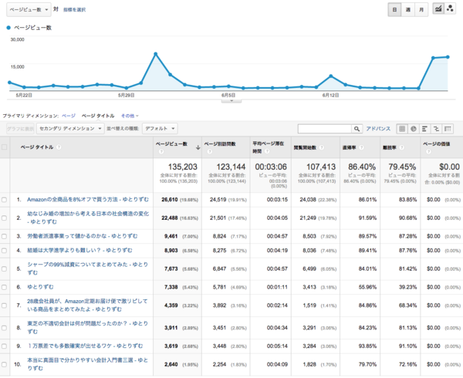Open help for 離脱率 column
The width and height of the screenshot is (463, 378).
click(401, 147)
